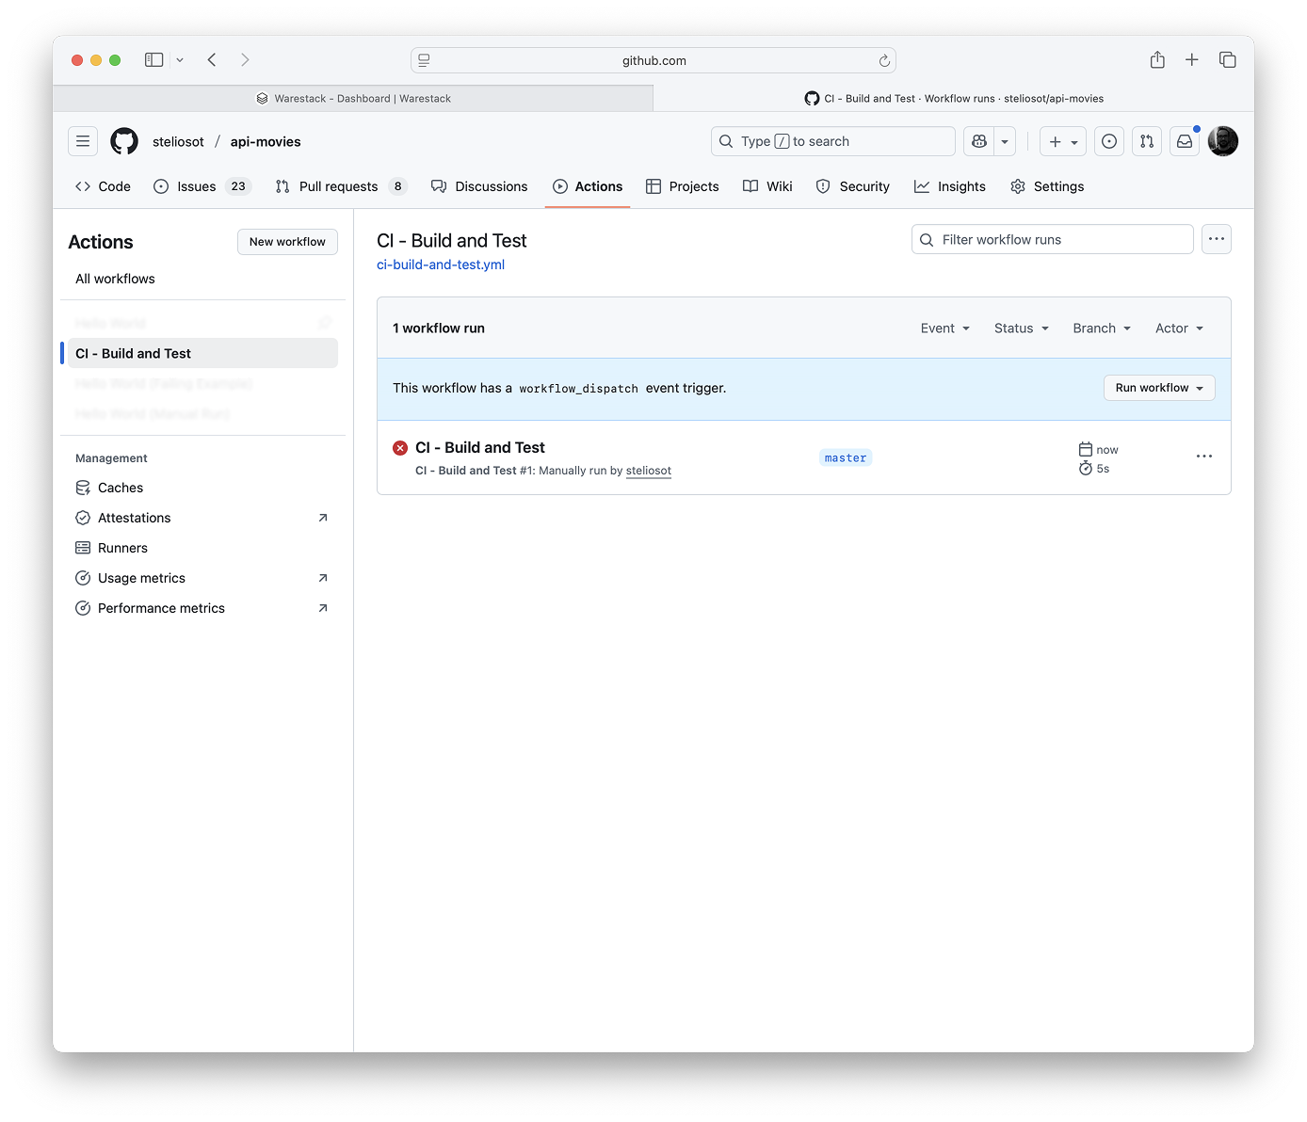Go to the Insights tab
The width and height of the screenshot is (1307, 1122).
click(x=950, y=186)
